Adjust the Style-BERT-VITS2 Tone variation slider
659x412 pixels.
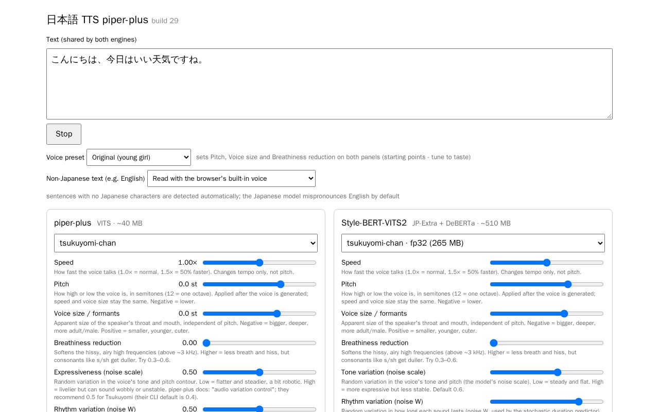point(547,372)
